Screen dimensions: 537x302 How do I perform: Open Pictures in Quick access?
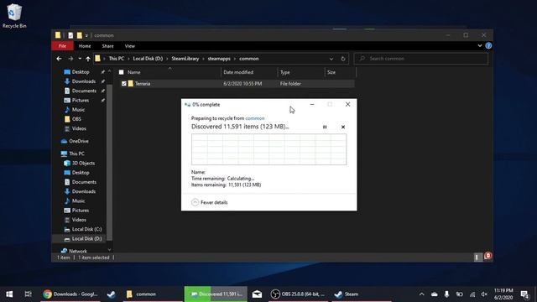click(x=81, y=100)
